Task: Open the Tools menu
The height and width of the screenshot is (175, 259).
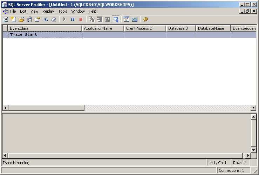Action: (63, 12)
